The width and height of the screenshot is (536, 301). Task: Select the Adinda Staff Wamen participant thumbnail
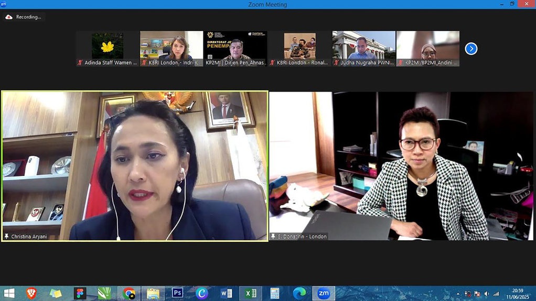click(108, 49)
